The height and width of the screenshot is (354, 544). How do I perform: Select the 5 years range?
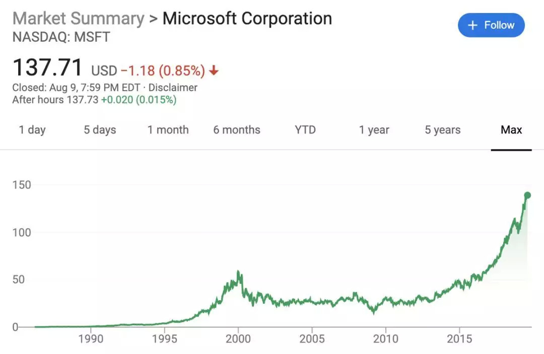pyautogui.click(x=442, y=130)
